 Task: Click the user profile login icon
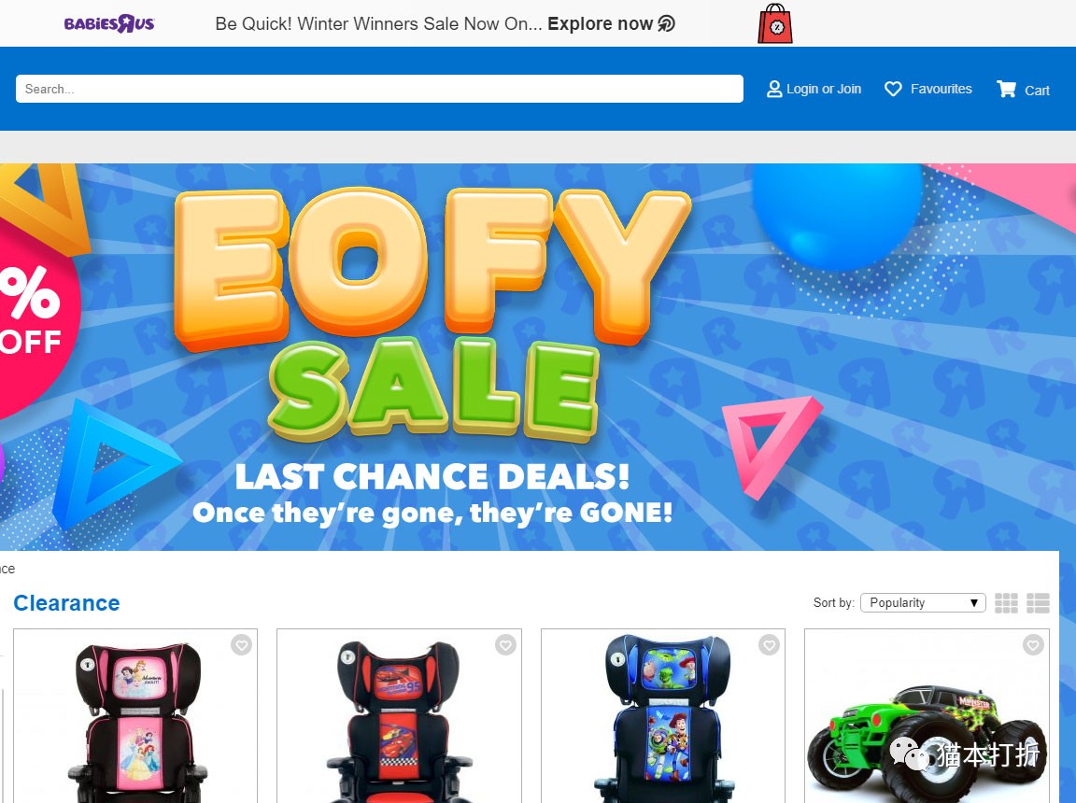pyautogui.click(x=774, y=89)
